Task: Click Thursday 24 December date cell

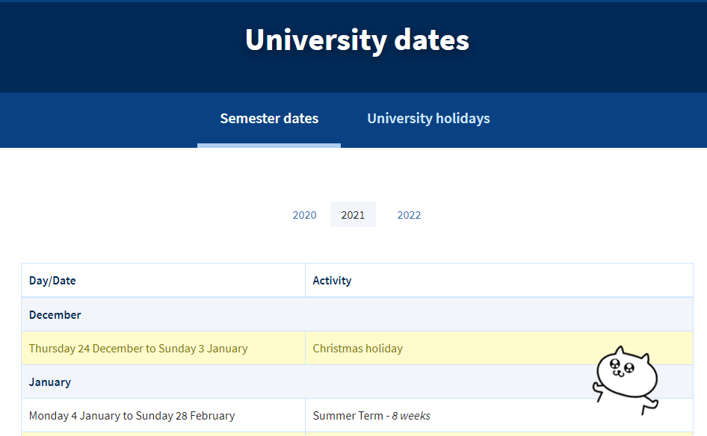Action: click(x=138, y=349)
